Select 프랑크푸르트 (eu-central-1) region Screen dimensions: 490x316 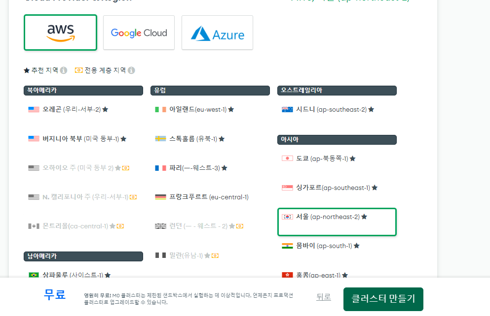(x=201, y=197)
